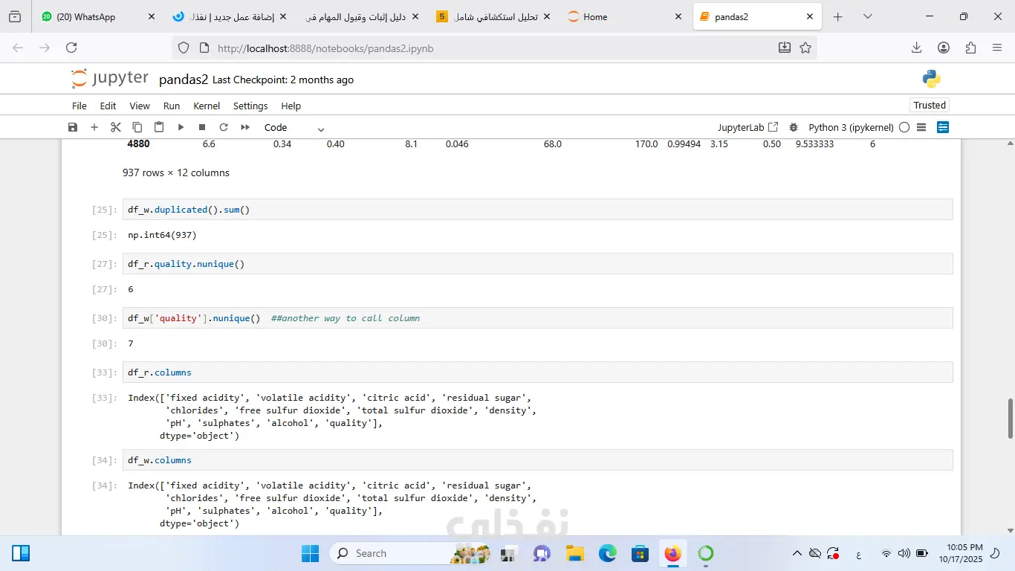The height and width of the screenshot is (571, 1015).
Task: Cut the selected cell with scissors icon
Action: (115, 127)
